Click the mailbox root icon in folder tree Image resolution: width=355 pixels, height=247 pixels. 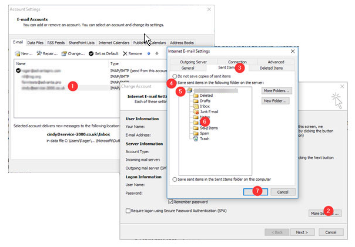190,90
